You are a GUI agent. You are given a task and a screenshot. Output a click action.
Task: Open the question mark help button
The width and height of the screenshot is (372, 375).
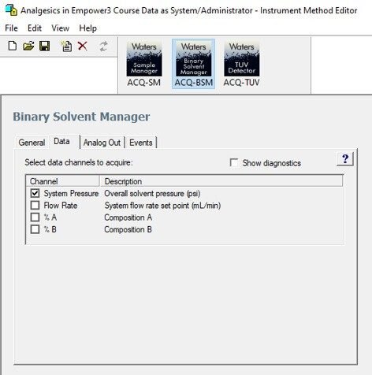[345, 159]
